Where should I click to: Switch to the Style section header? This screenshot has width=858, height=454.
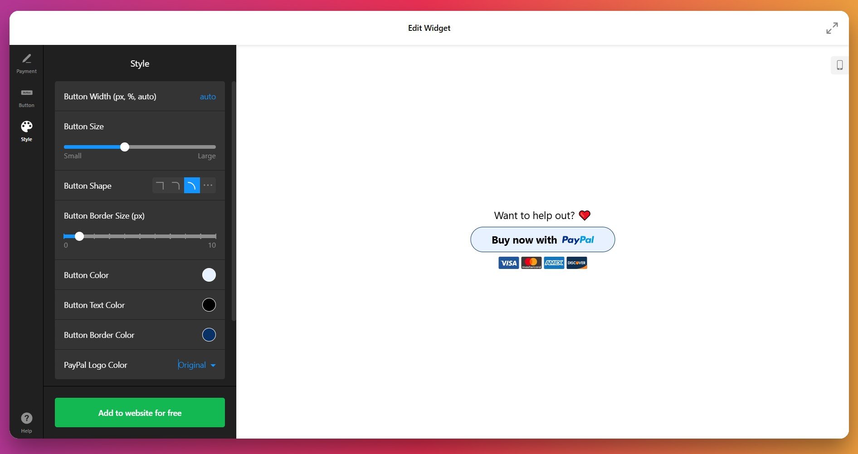point(139,63)
